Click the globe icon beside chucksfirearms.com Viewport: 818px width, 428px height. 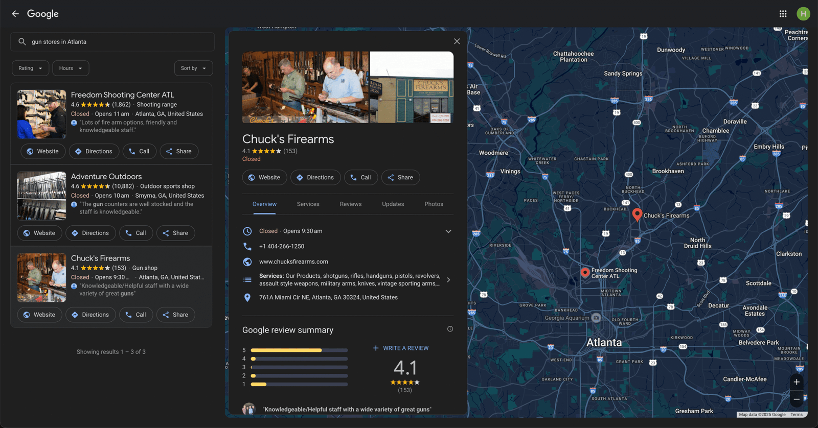(247, 261)
